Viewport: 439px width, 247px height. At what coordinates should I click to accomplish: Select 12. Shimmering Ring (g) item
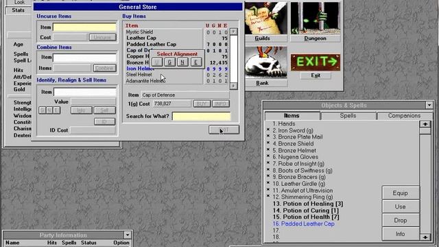[302, 197]
